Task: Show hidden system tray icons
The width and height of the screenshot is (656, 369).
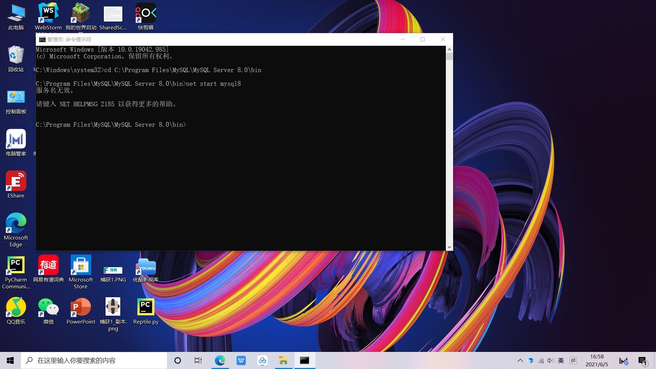Action: [520, 360]
